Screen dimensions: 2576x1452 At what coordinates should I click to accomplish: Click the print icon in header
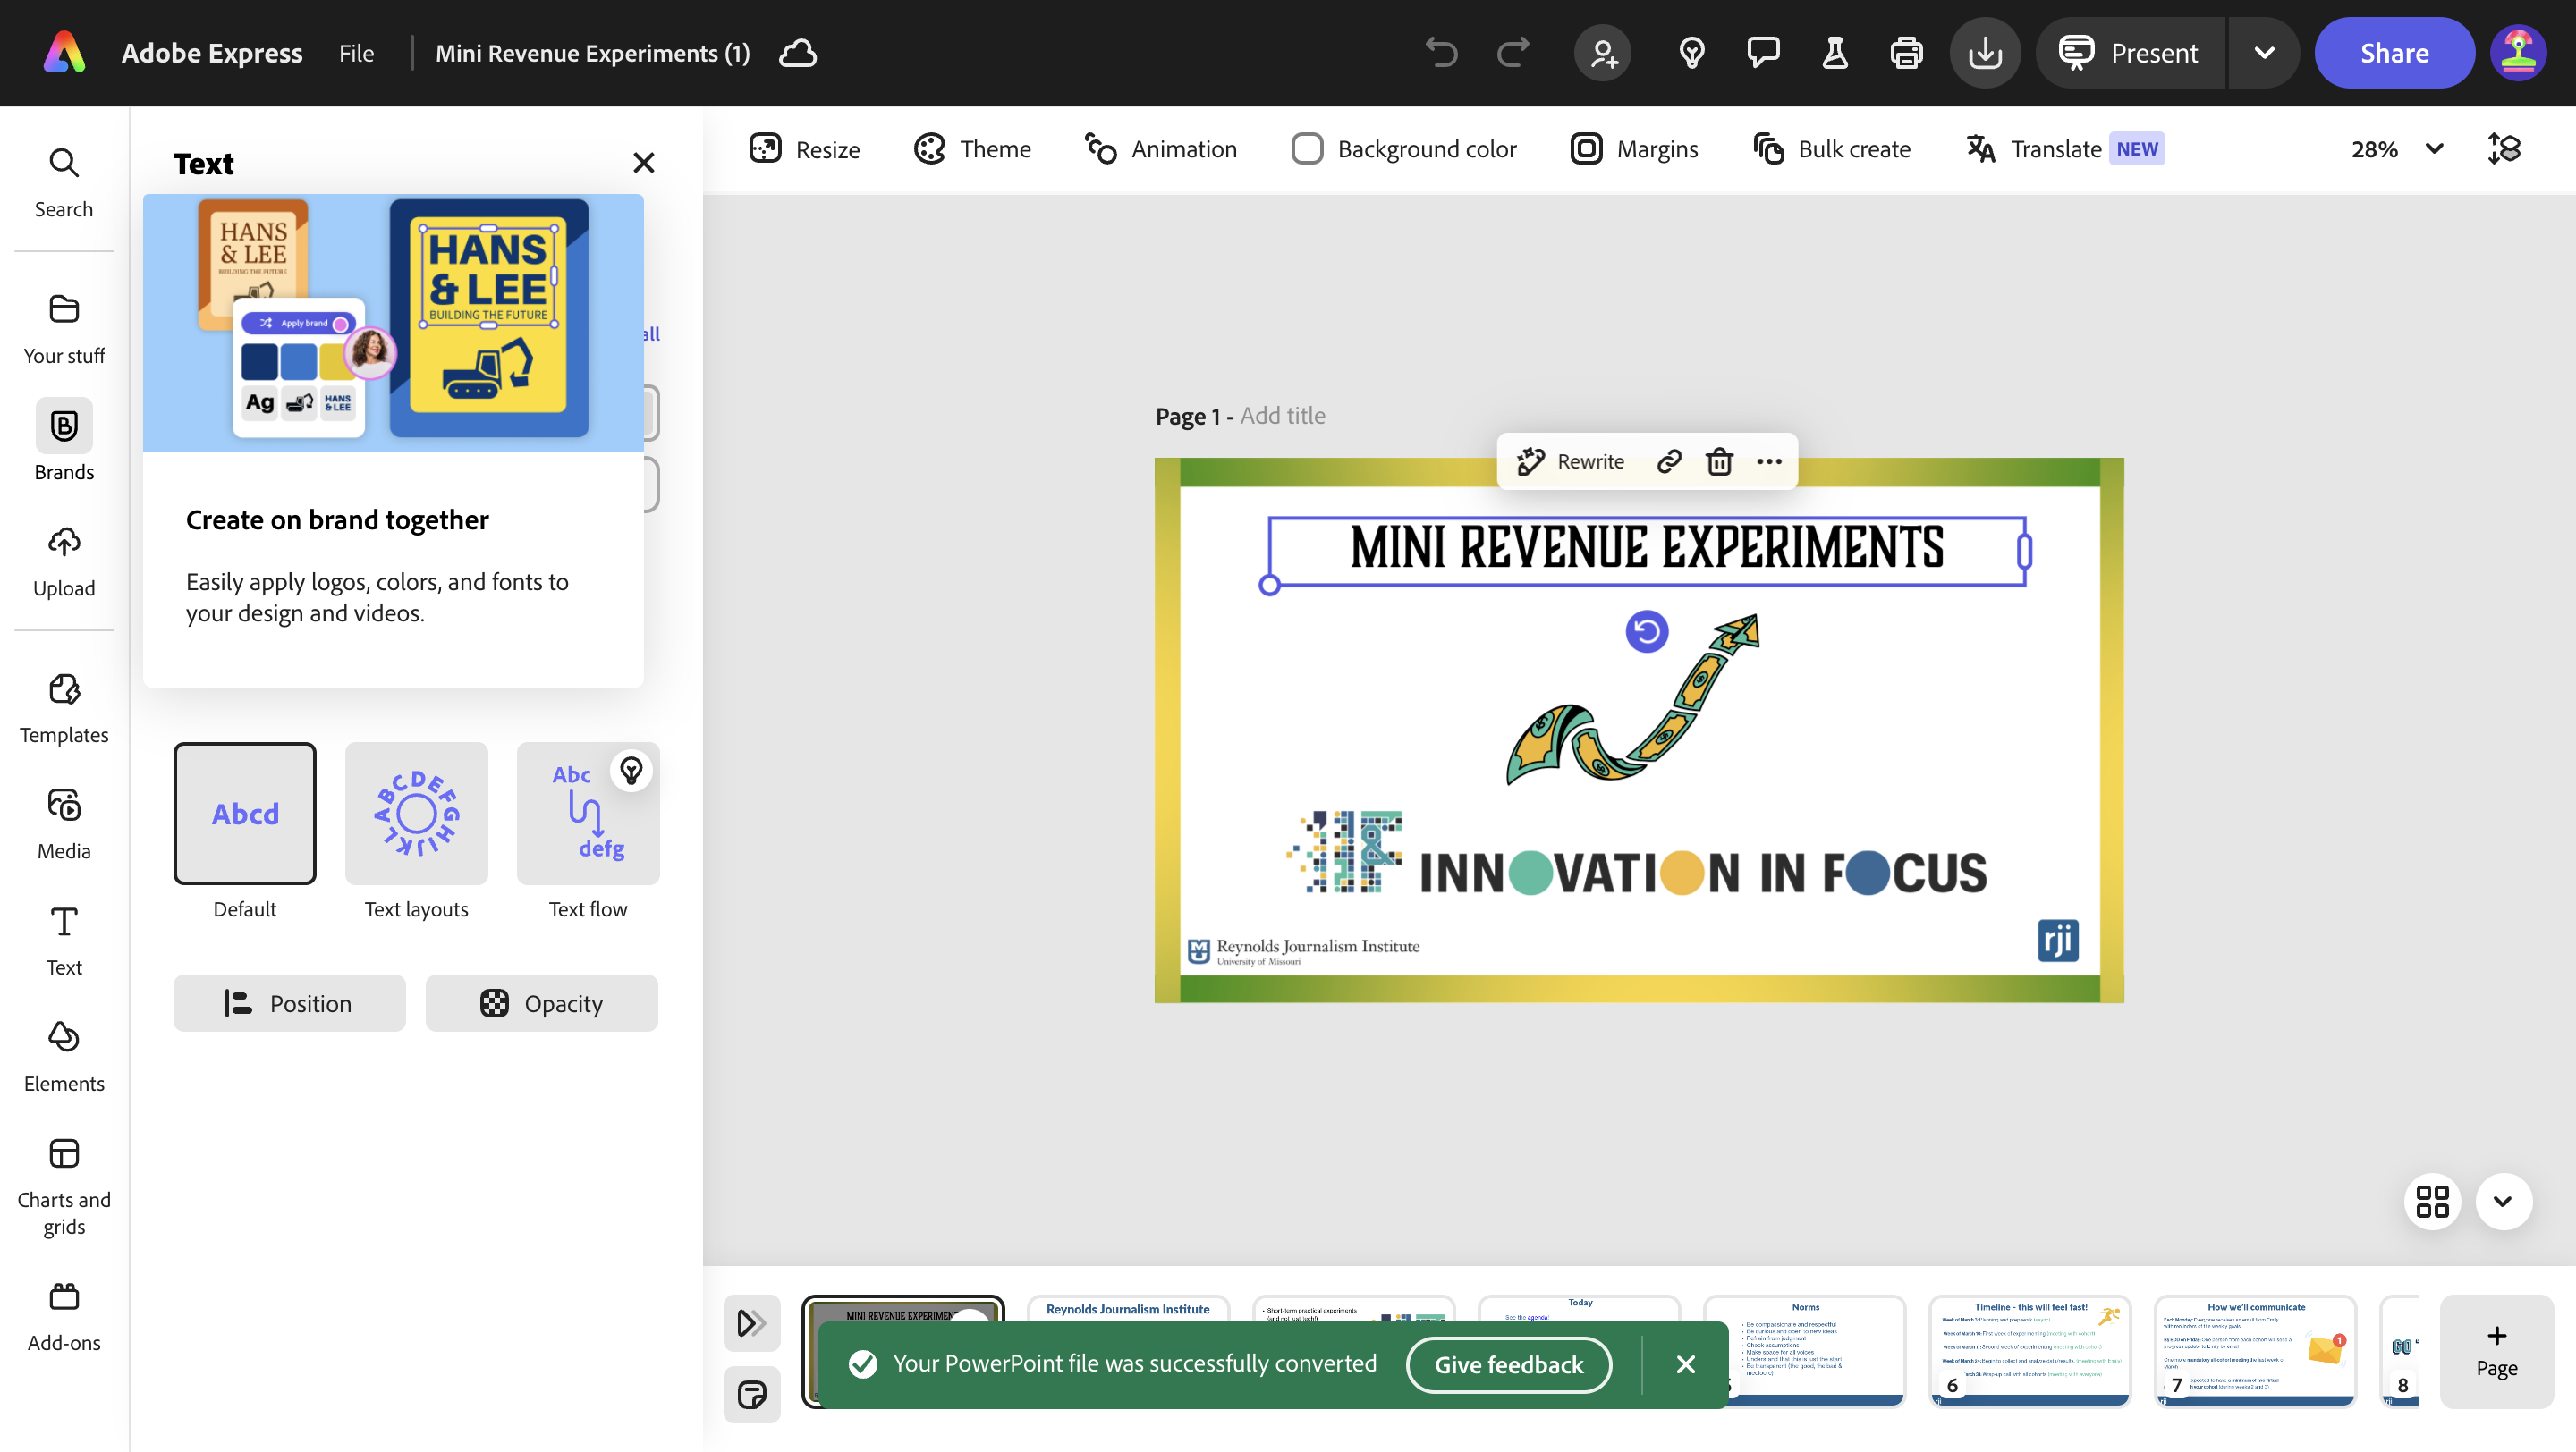1906,53
